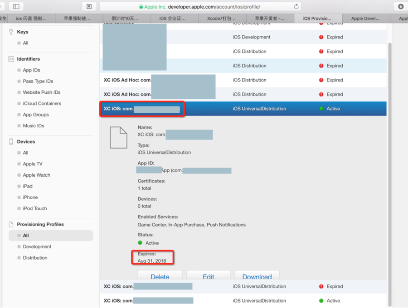Open All under Devices
Image resolution: width=408 pixels, height=308 pixels.
coord(25,153)
